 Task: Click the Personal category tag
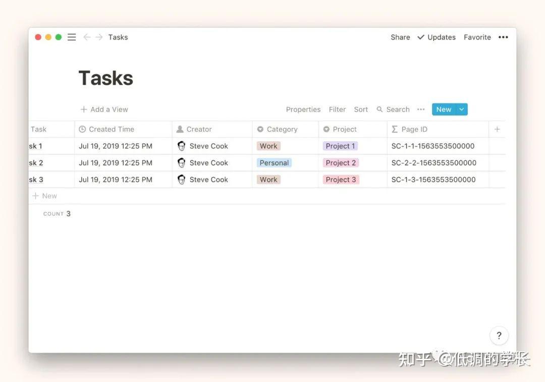tap(274, 162)
